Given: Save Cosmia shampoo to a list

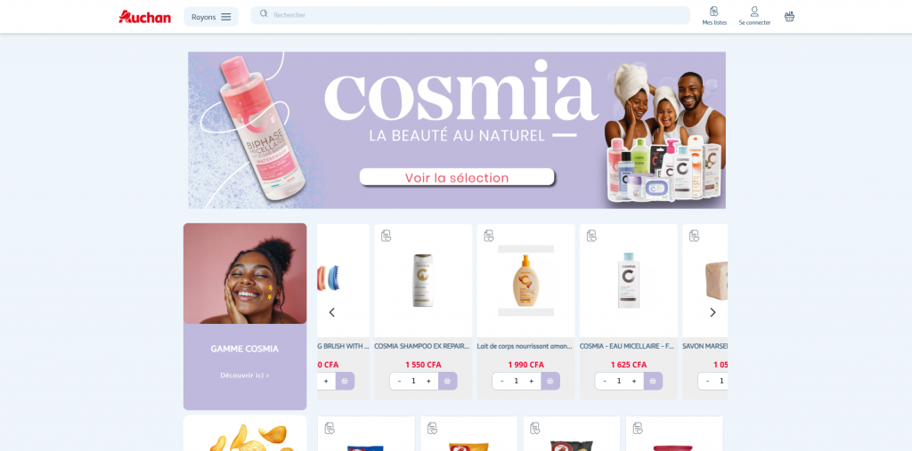Looking at the screenshot, I should 387,236.
